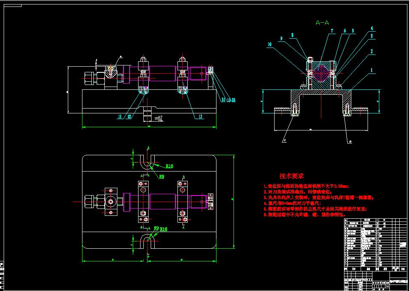
Task: Select part label 14 in front view
Action: click(223, 100)
